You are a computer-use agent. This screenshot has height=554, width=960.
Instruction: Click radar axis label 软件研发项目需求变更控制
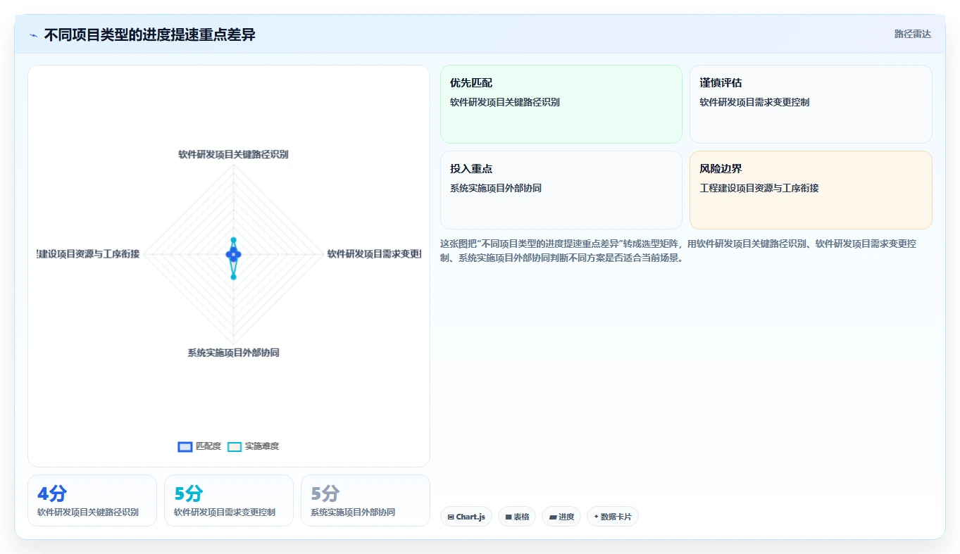tap(374, 254)
